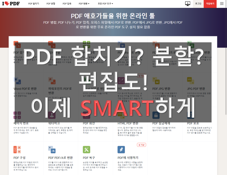Screen dimensions: 227x175
Task: Open PDF 분할 in the top navigation
Action: point(51,4)
